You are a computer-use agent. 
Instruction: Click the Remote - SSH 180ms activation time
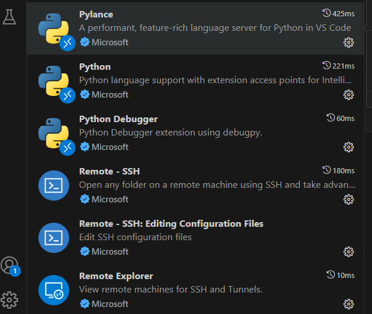pyautogui.click(x=338, y=170)
